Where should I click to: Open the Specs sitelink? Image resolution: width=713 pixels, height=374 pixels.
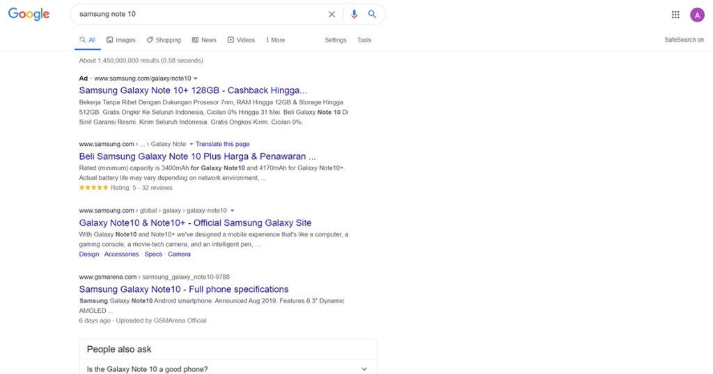pyautogui.click(x=153, y=254)
